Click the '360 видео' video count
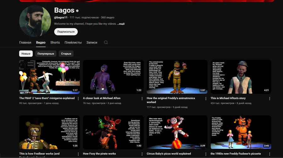This screenshot has width=283, height=158. [x=108, y=18]
